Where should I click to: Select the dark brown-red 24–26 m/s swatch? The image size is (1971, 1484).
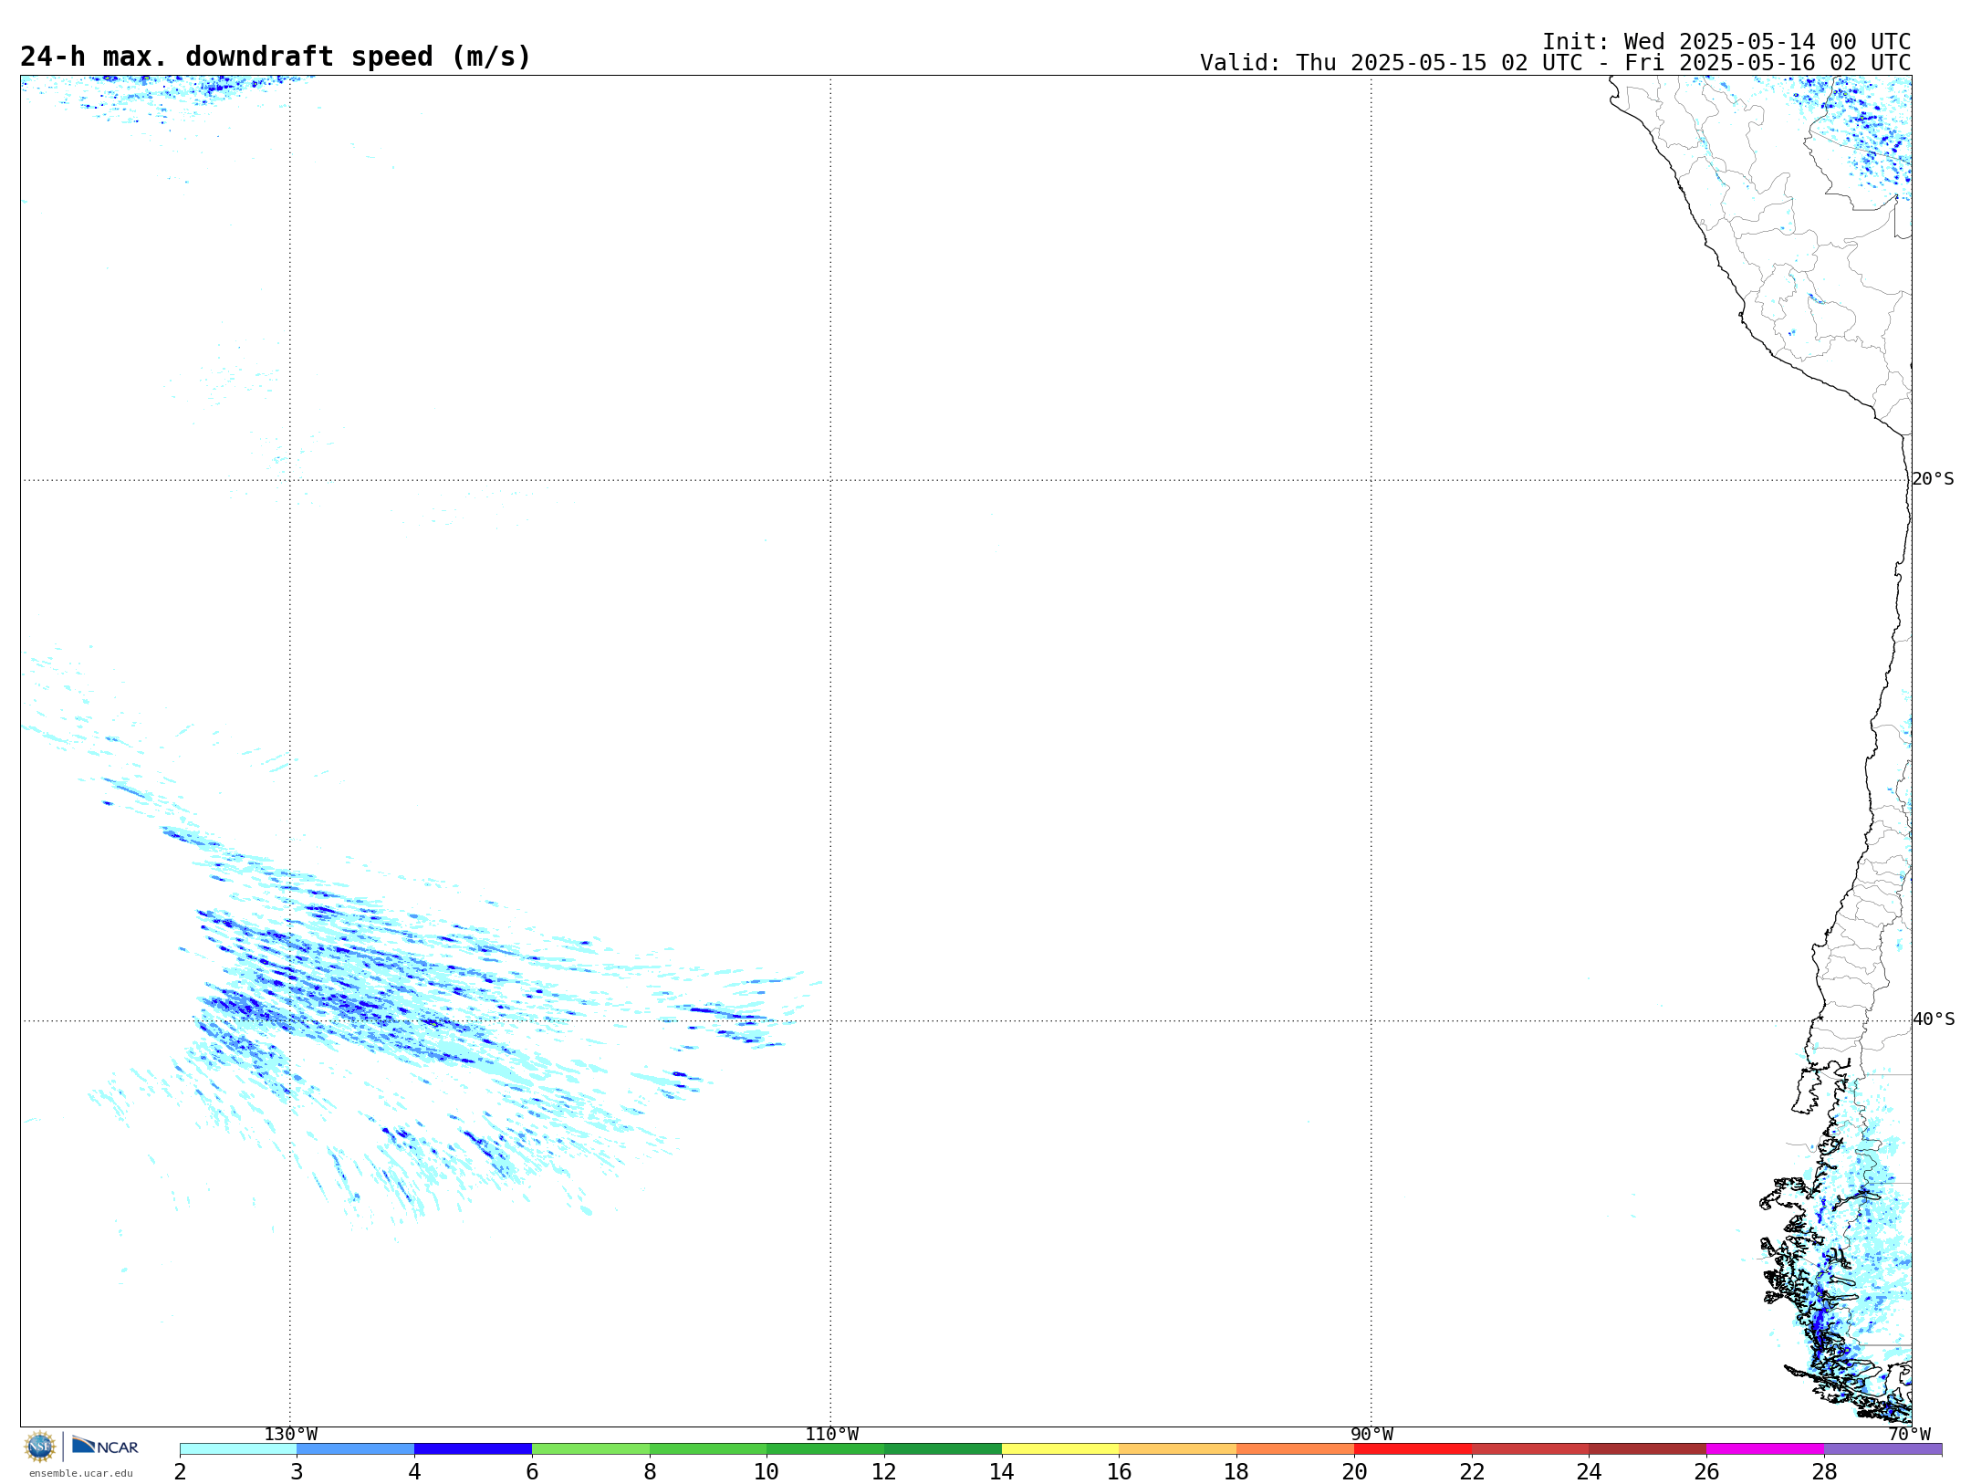point(1647,1449)
